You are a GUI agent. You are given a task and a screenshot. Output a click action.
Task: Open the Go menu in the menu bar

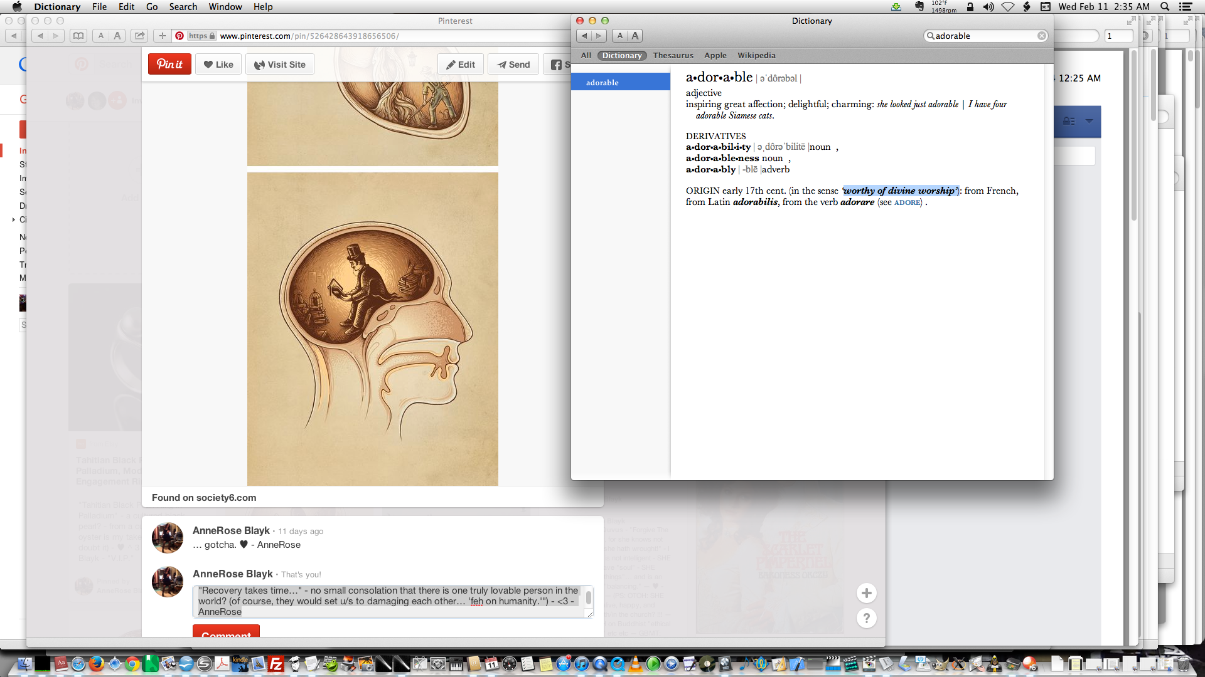pyautogui.click(x=151, y=7)
